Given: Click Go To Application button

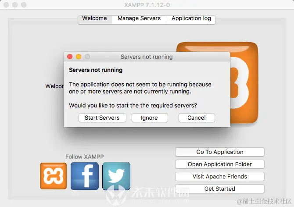Looking at the screenshot, I should [x=220, y=152].
